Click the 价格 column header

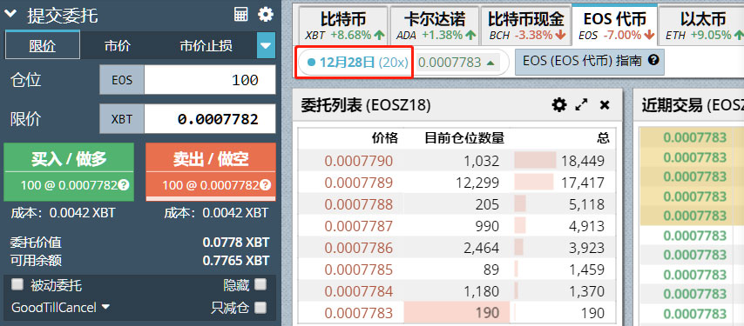coord(385,138)
